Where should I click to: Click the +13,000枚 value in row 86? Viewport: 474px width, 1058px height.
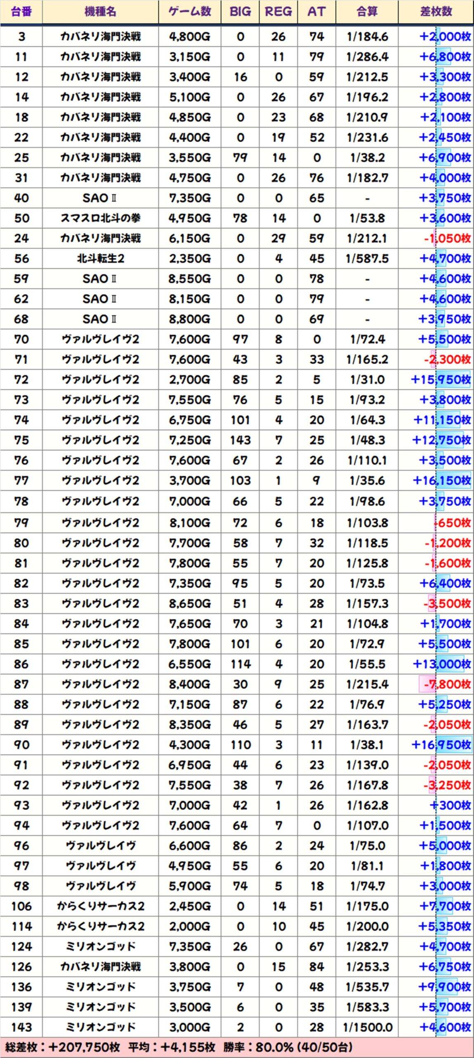(x=442, y=664)
